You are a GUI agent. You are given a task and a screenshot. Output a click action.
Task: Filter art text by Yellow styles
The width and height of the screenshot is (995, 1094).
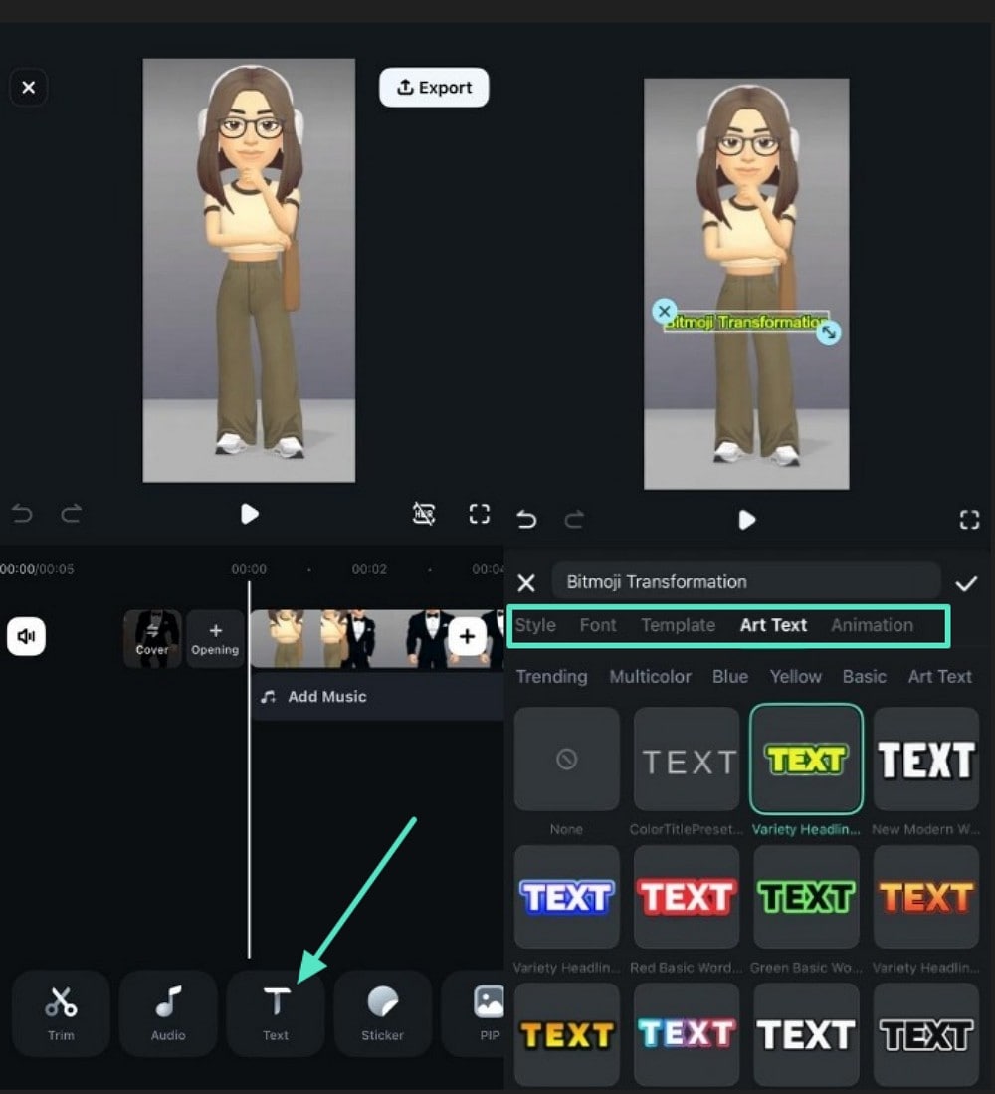[795, 676]
